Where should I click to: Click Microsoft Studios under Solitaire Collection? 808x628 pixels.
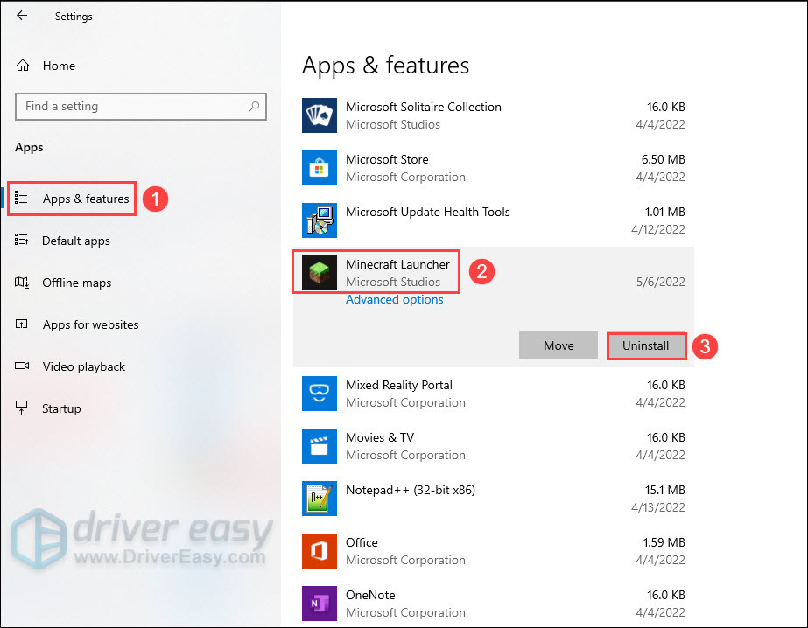[x=393, y=124]
